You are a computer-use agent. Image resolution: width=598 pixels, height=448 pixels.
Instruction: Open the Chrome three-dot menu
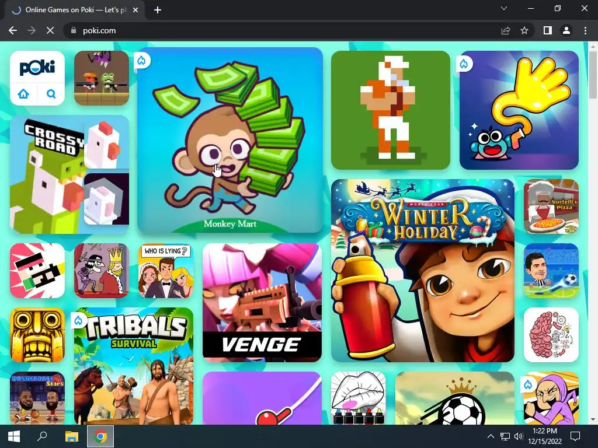click(x=585, y=30)
